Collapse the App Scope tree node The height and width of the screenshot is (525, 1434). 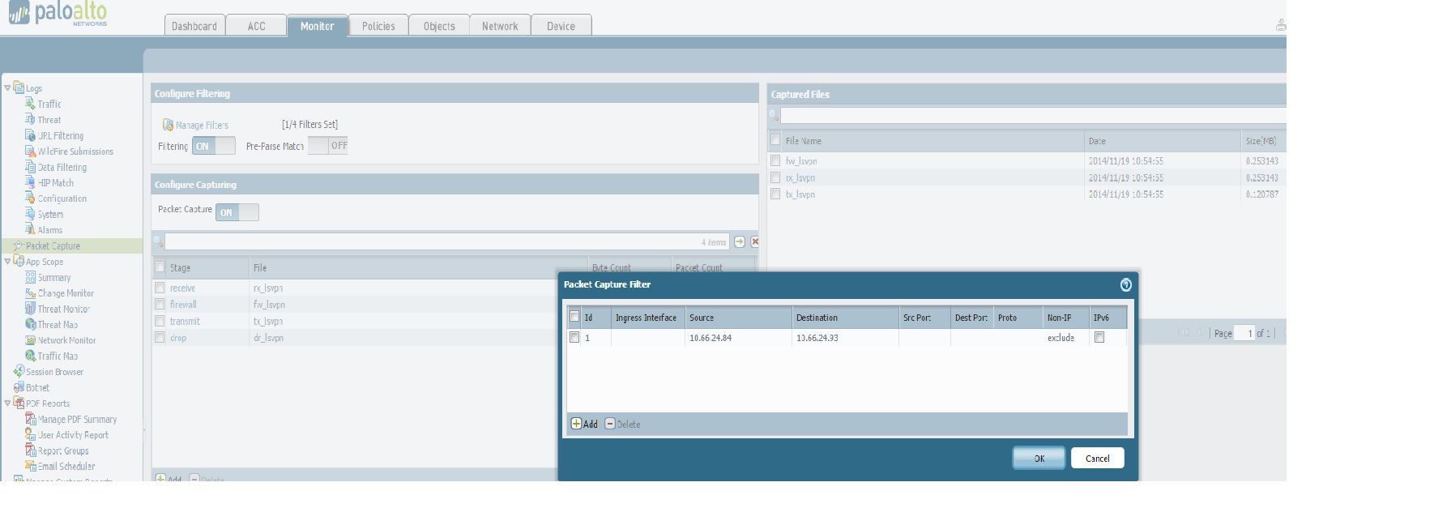pyautogui.click(x=7, y=261)
